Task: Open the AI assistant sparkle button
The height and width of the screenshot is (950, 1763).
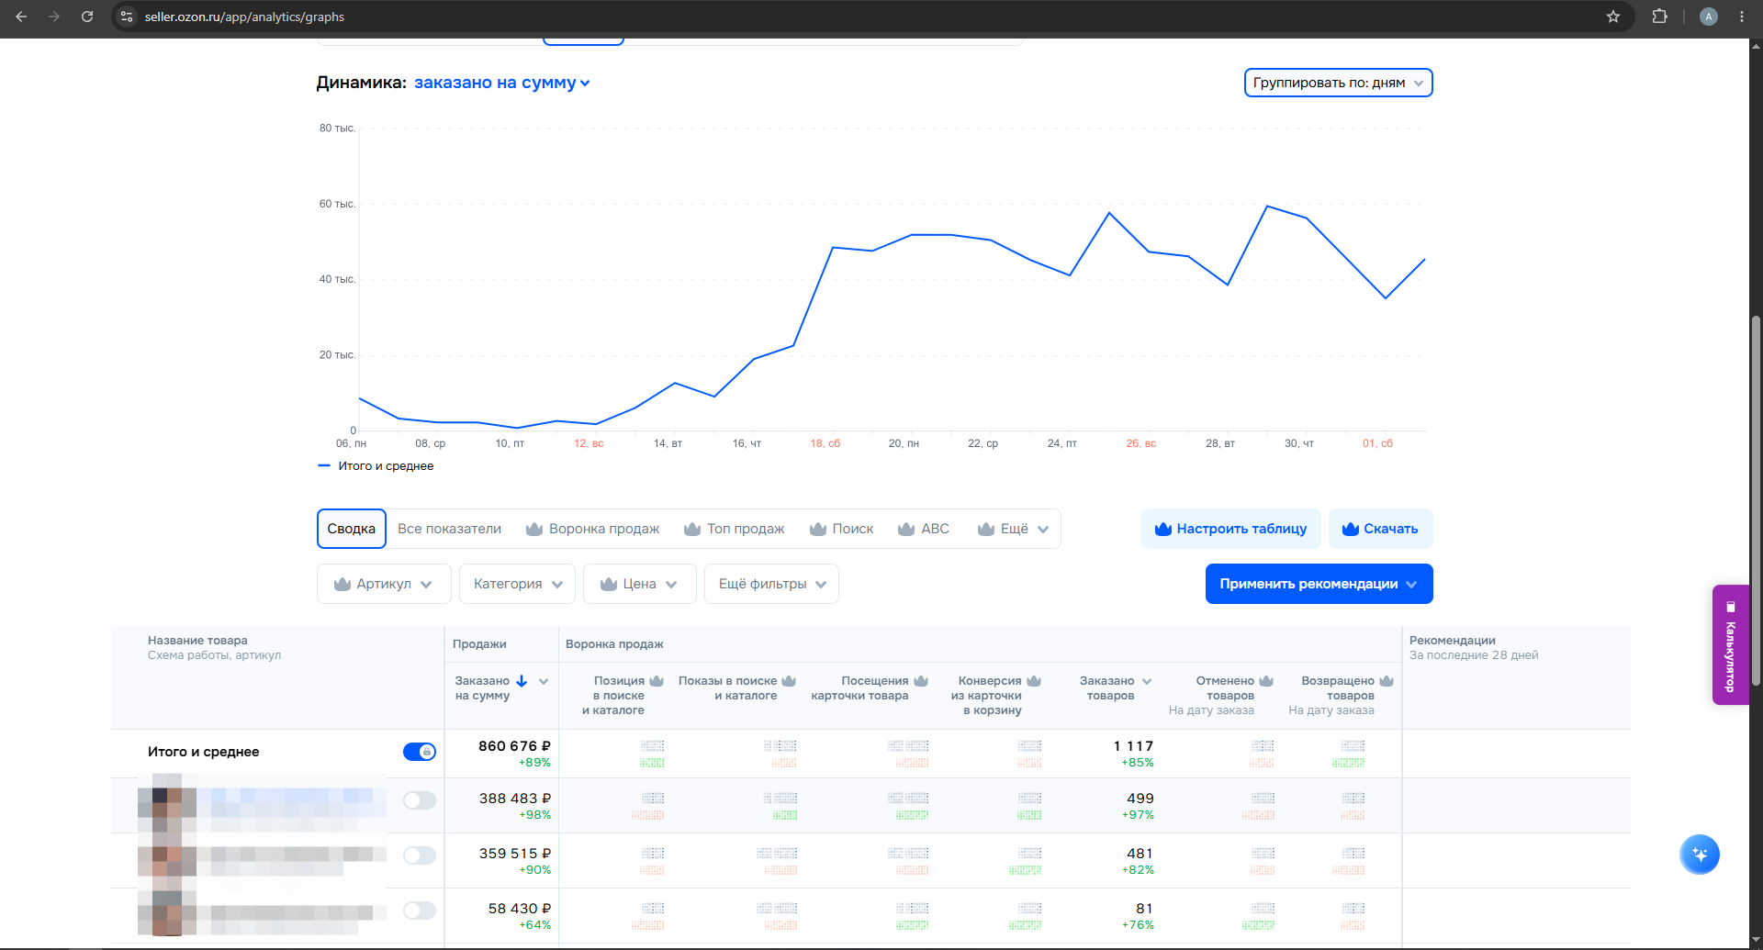Action: click(1699, 855)
